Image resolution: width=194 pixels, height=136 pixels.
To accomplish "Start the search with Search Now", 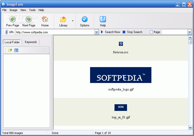I will tap(111, 32).
